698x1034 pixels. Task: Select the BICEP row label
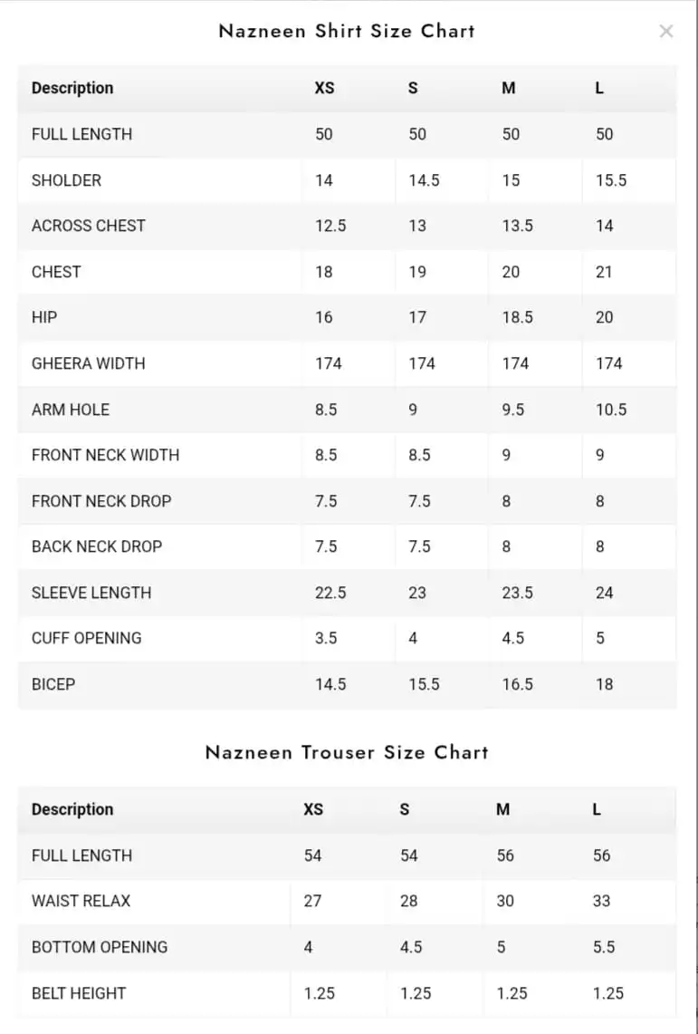tap(53, 684)
